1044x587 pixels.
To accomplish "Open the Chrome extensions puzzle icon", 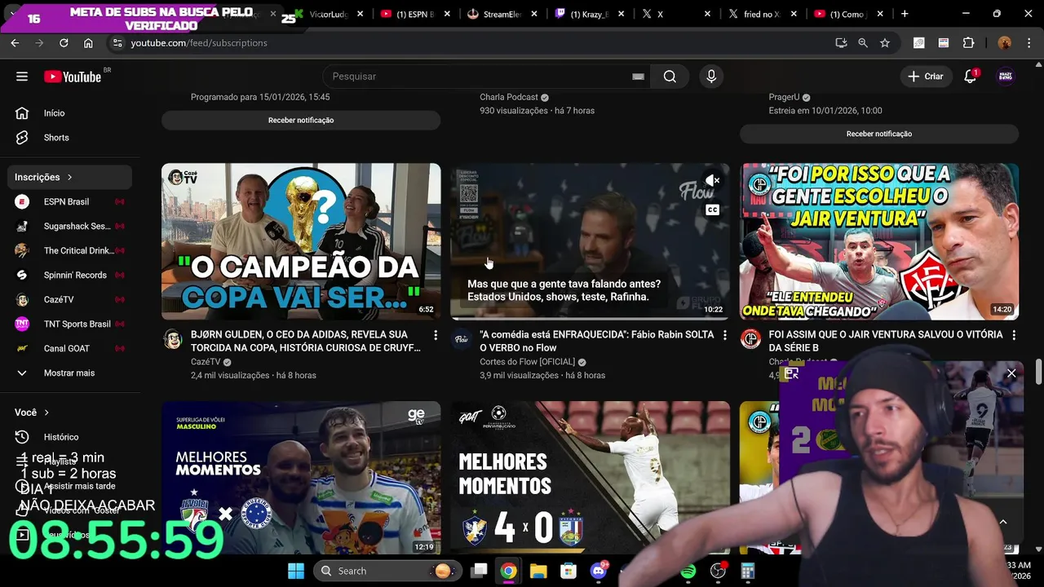I will point(969,43).
